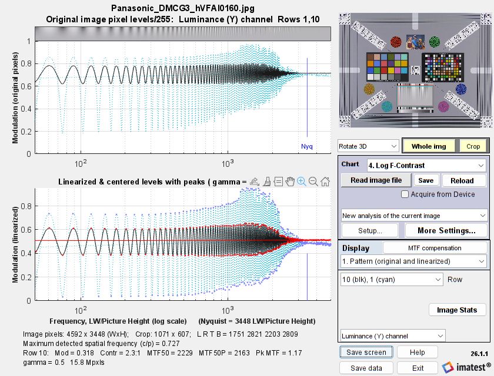Screen dimensions: 494x376
Task: Switch to Whole img view
Action: [429, 146]
